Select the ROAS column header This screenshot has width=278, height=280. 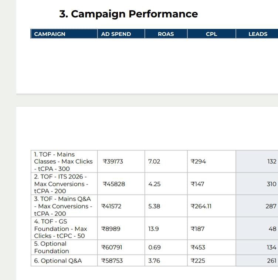coord(166,34)
